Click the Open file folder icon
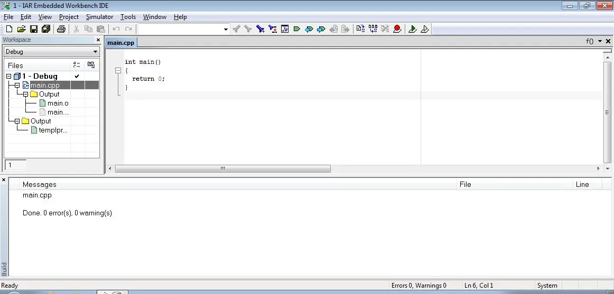This screenshot has height=294, width=614. pyautogui.click(x=21, y=29)
